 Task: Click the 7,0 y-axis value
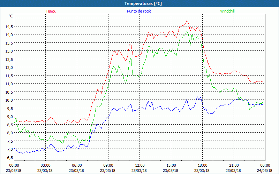tap(10, 149)
